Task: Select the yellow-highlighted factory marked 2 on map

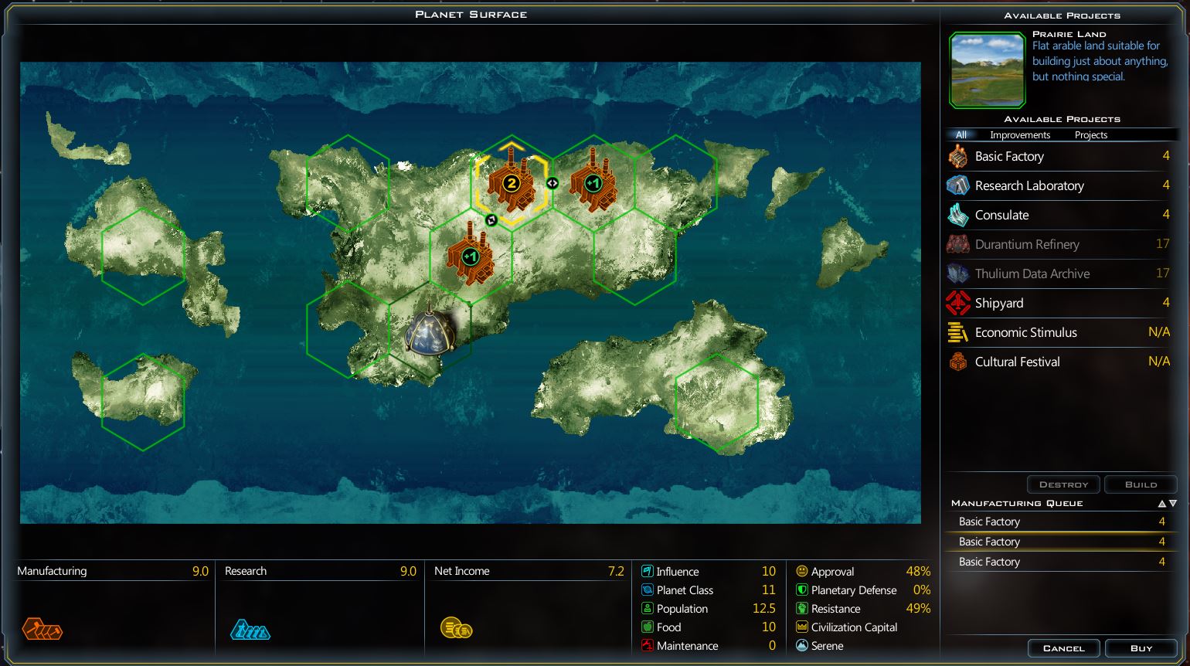Action: [511, 183]
